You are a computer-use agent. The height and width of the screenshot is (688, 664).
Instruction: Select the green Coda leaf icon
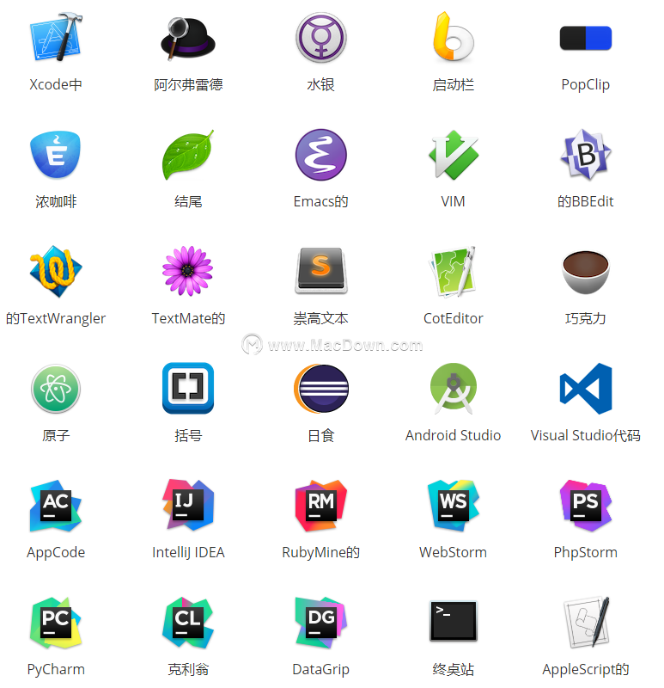click(x=188, y=155)
